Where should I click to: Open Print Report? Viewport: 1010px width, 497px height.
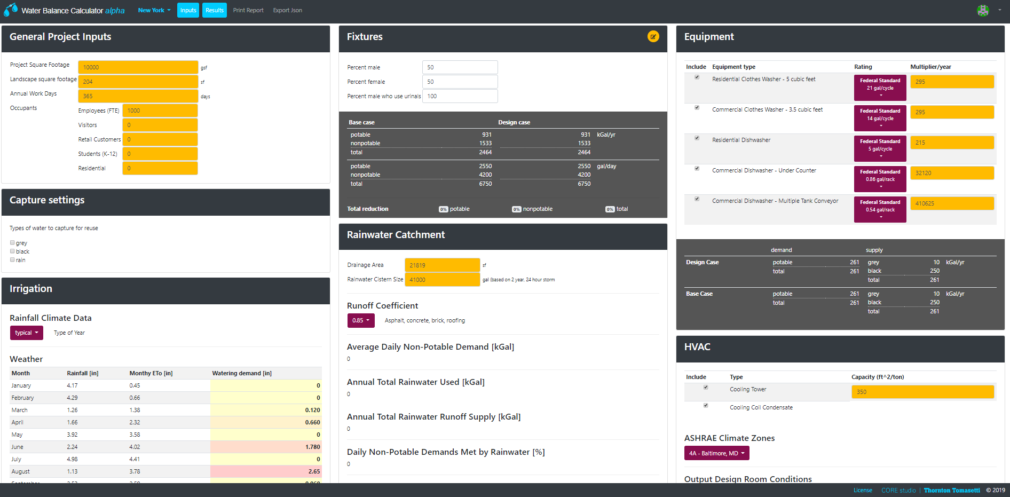248,10
